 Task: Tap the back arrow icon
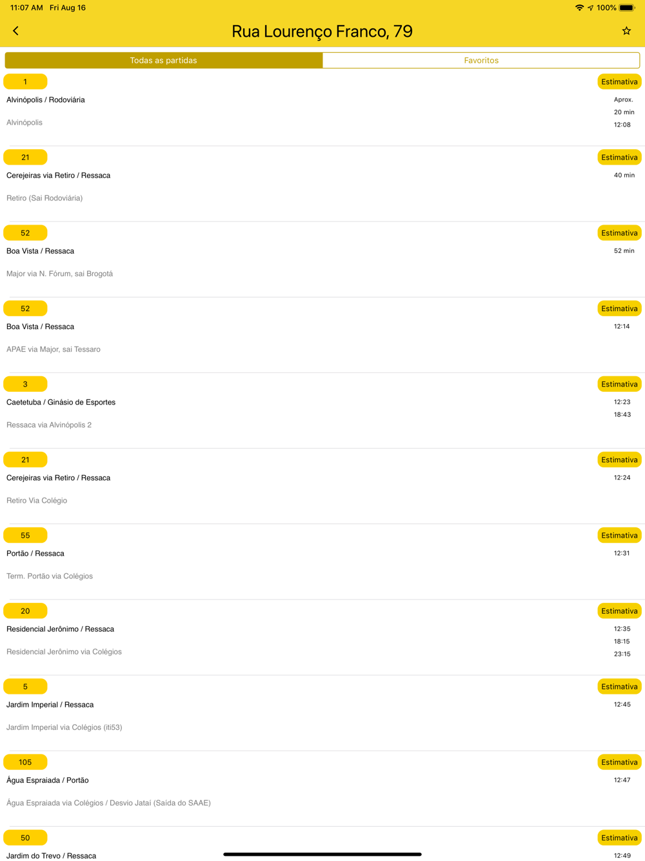pos(15,31)
